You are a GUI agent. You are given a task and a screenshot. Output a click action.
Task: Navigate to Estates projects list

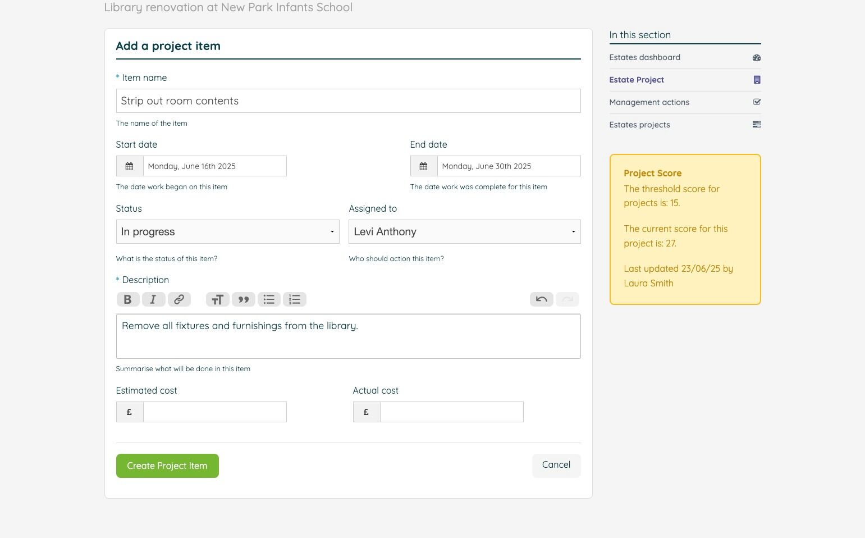pyautogui.click(x=639, y=125)
